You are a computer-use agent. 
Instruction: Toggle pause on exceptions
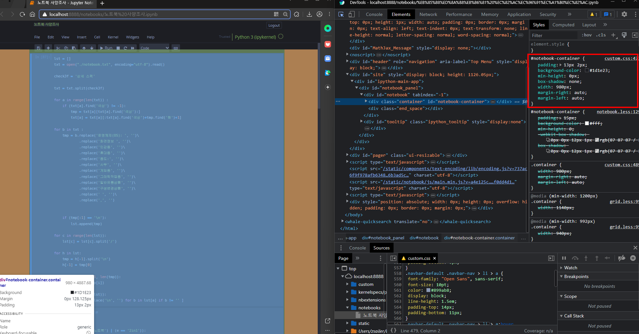(x=633, y=258)
